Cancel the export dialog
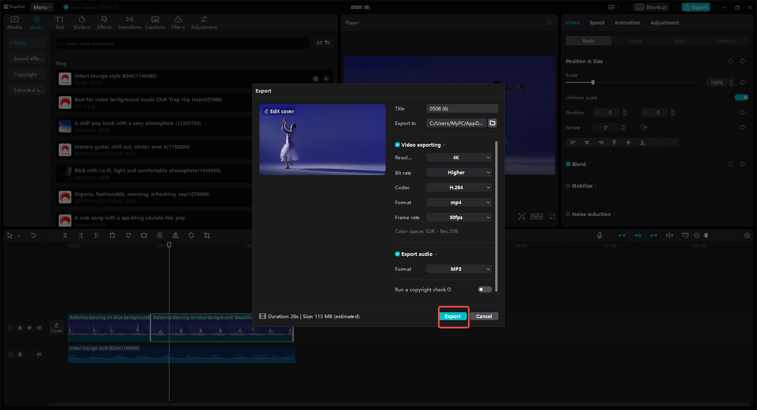 point(484,316)
